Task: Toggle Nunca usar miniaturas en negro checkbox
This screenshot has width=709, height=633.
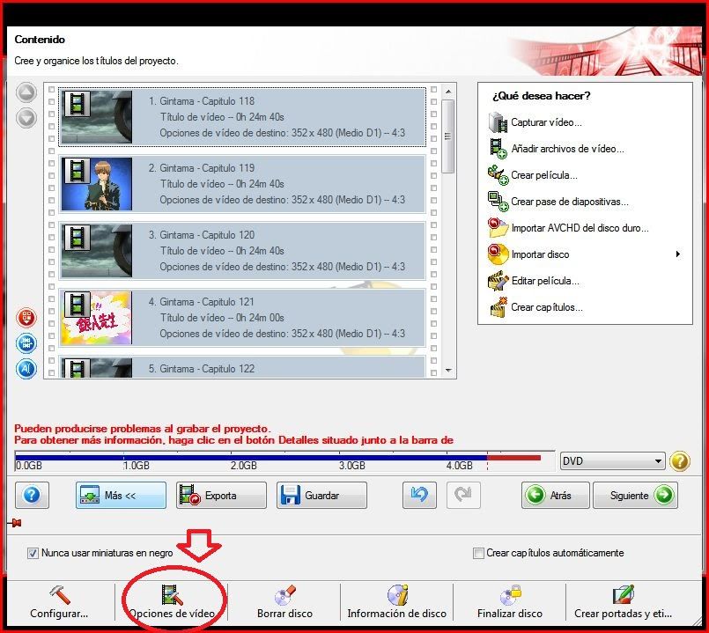Action: (x=33, y=553)
